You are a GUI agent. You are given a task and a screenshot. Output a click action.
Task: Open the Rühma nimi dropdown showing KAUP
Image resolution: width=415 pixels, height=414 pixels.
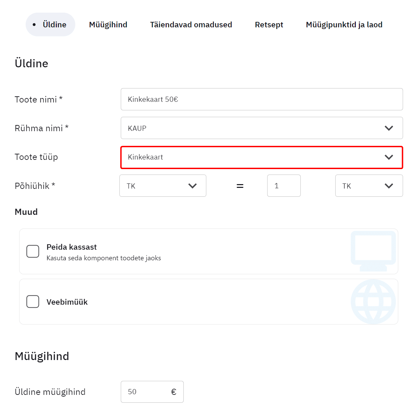tap(253, 128)
